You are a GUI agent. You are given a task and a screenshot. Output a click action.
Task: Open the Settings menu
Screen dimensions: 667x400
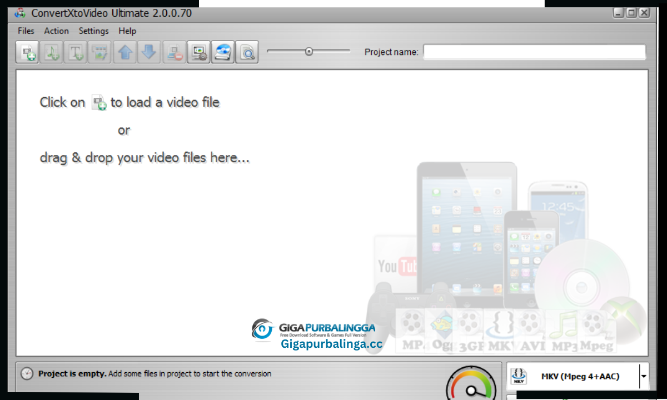point(93,31)
